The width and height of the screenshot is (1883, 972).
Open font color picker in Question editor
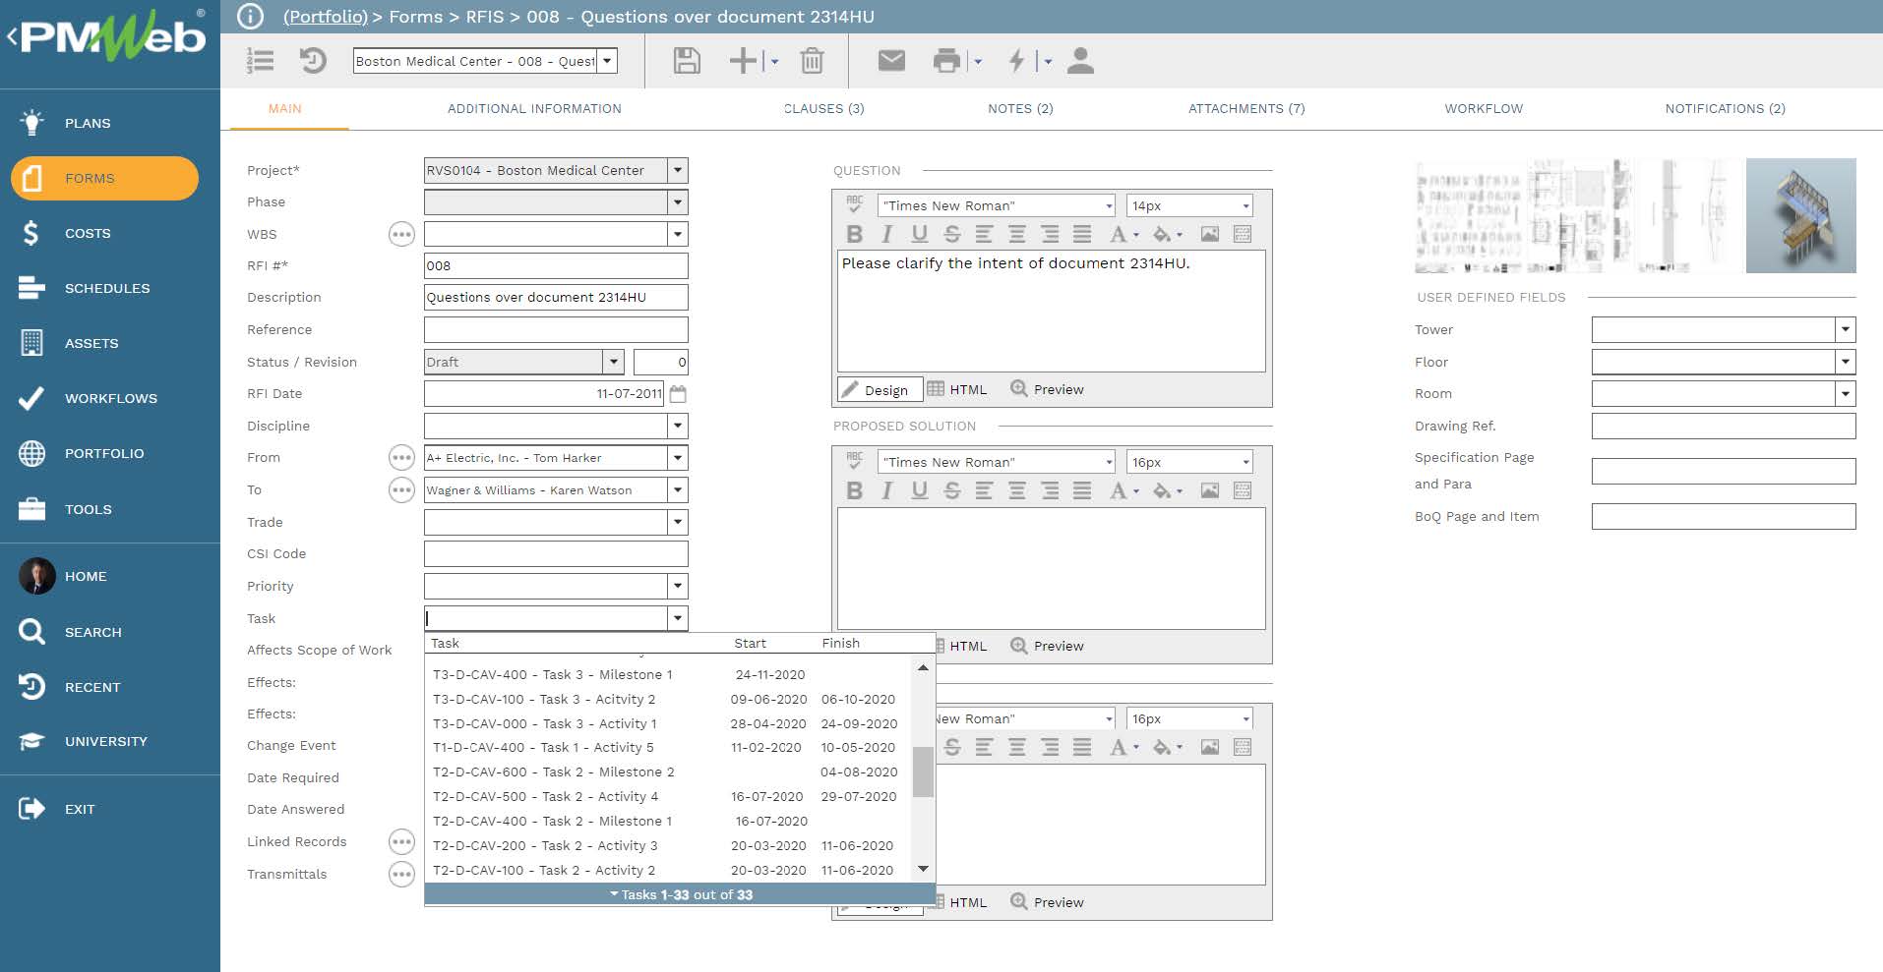1124,234
